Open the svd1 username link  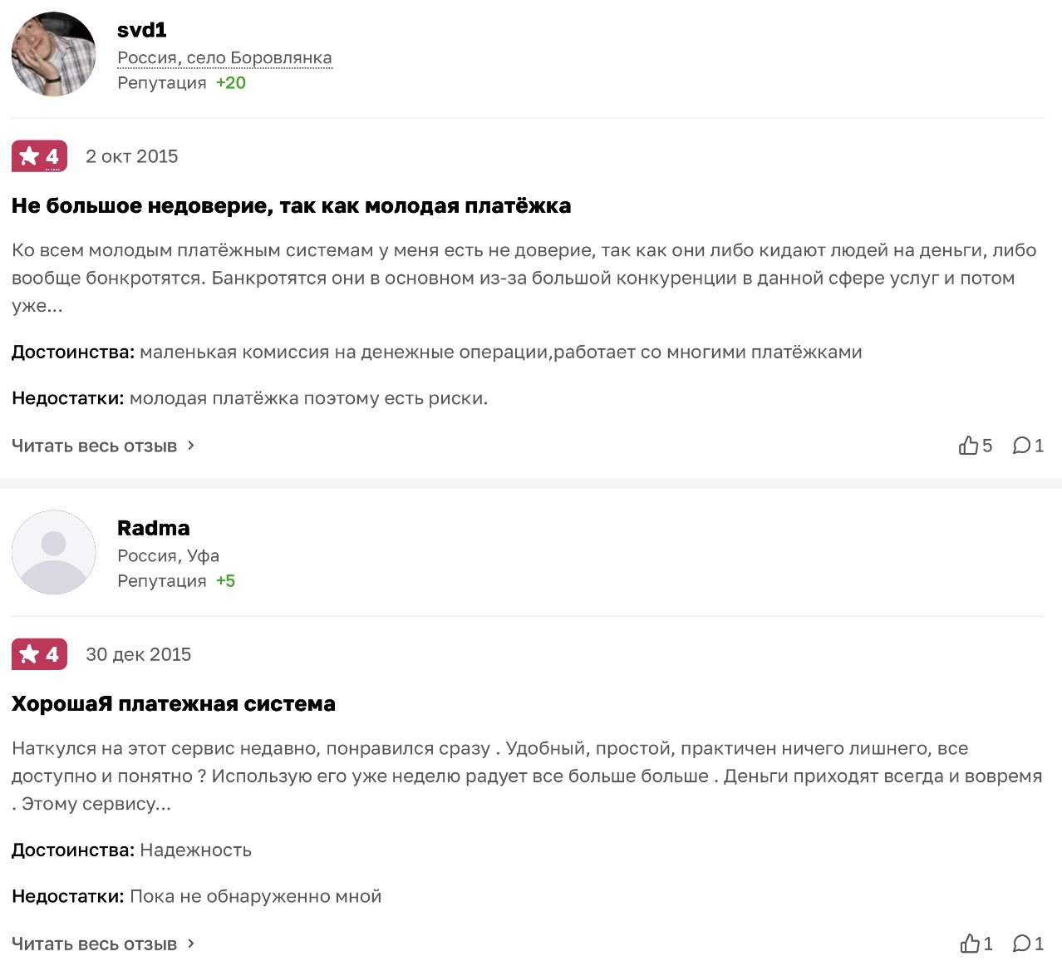tap(142, 30)
